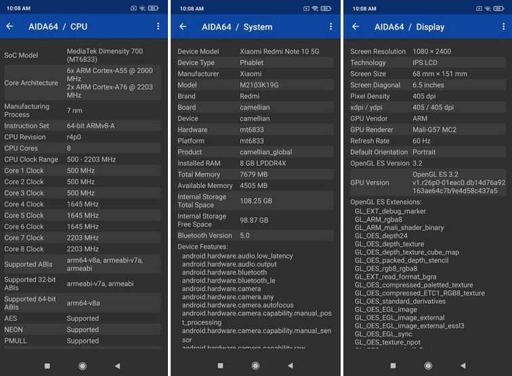512x376 pixels.
Task: Tap the CPU Cores row
Action: 83,148
